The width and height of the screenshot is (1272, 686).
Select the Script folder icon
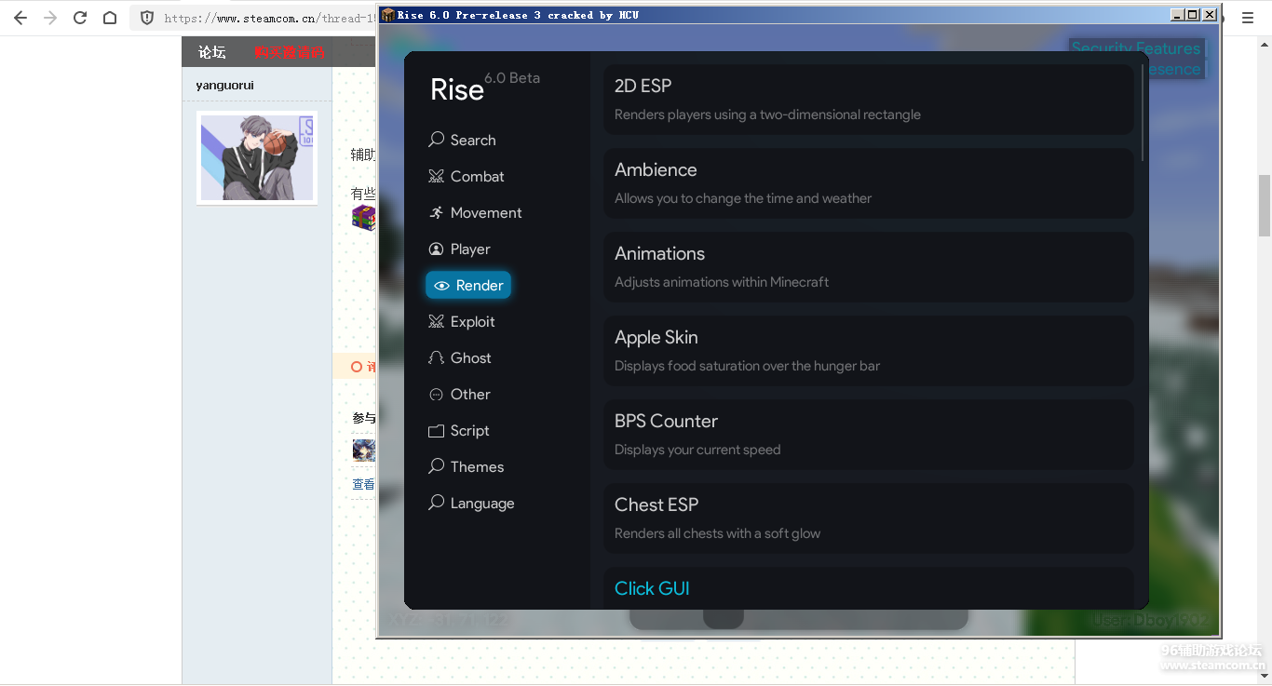pyautogui.click(x=436, y=430)
